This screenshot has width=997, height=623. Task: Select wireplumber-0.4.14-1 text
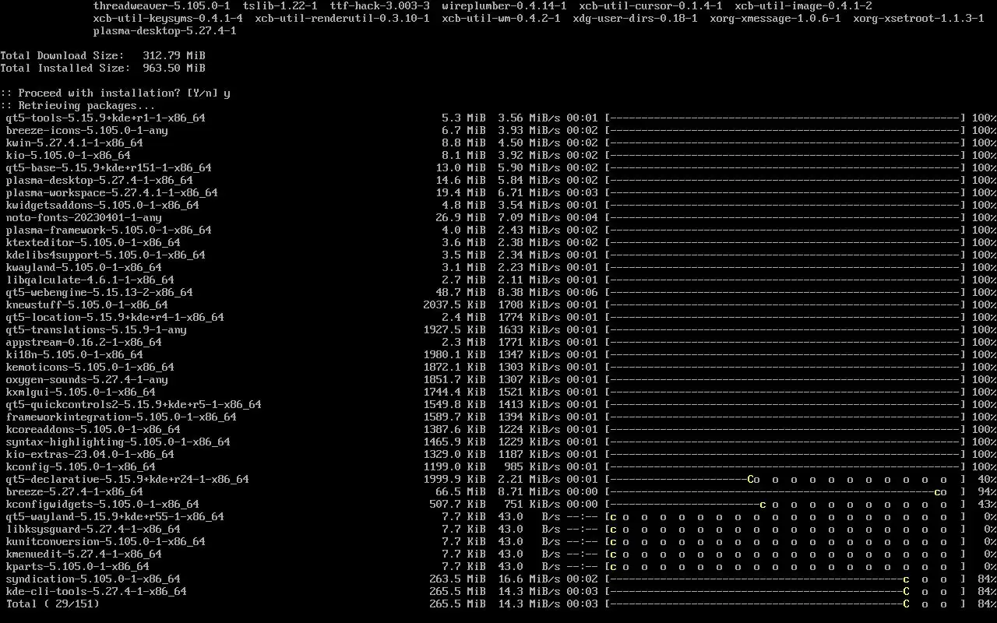(505, 5)
